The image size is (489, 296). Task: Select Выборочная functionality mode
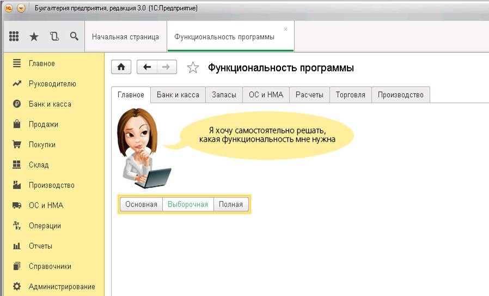[188, 204]
